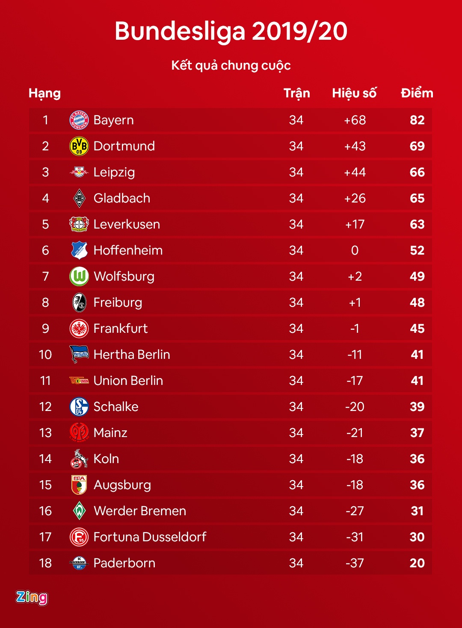Click the Bundesliga 2019/20 title
Screen dimensions: 462x628
coord(231,31)
